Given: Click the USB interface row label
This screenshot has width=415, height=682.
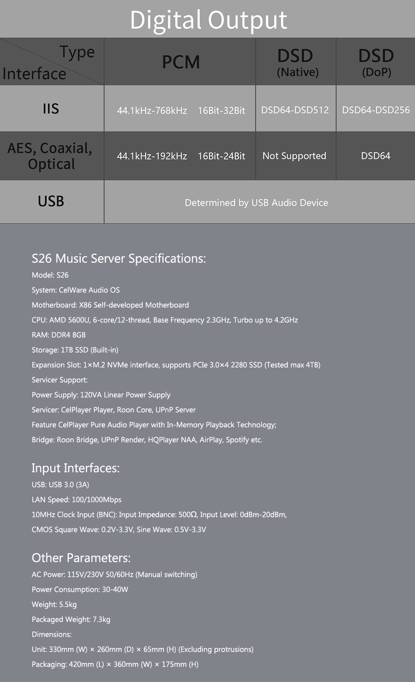Looking at the screenshot, I should (x=51, y=201).
